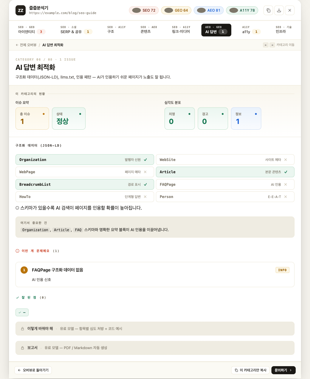This screenshot has height=379, width=310.
Task: Open the 인프라 tab
Action: click(x=284, y=30)
